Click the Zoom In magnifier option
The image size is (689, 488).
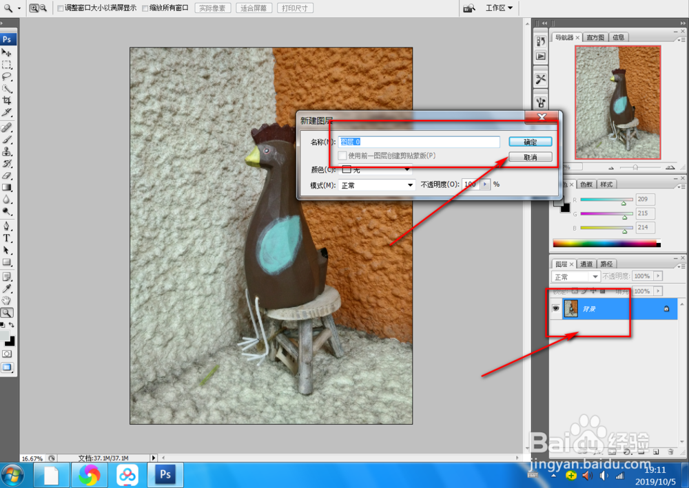pyautogui.click(x=33, y=8)
